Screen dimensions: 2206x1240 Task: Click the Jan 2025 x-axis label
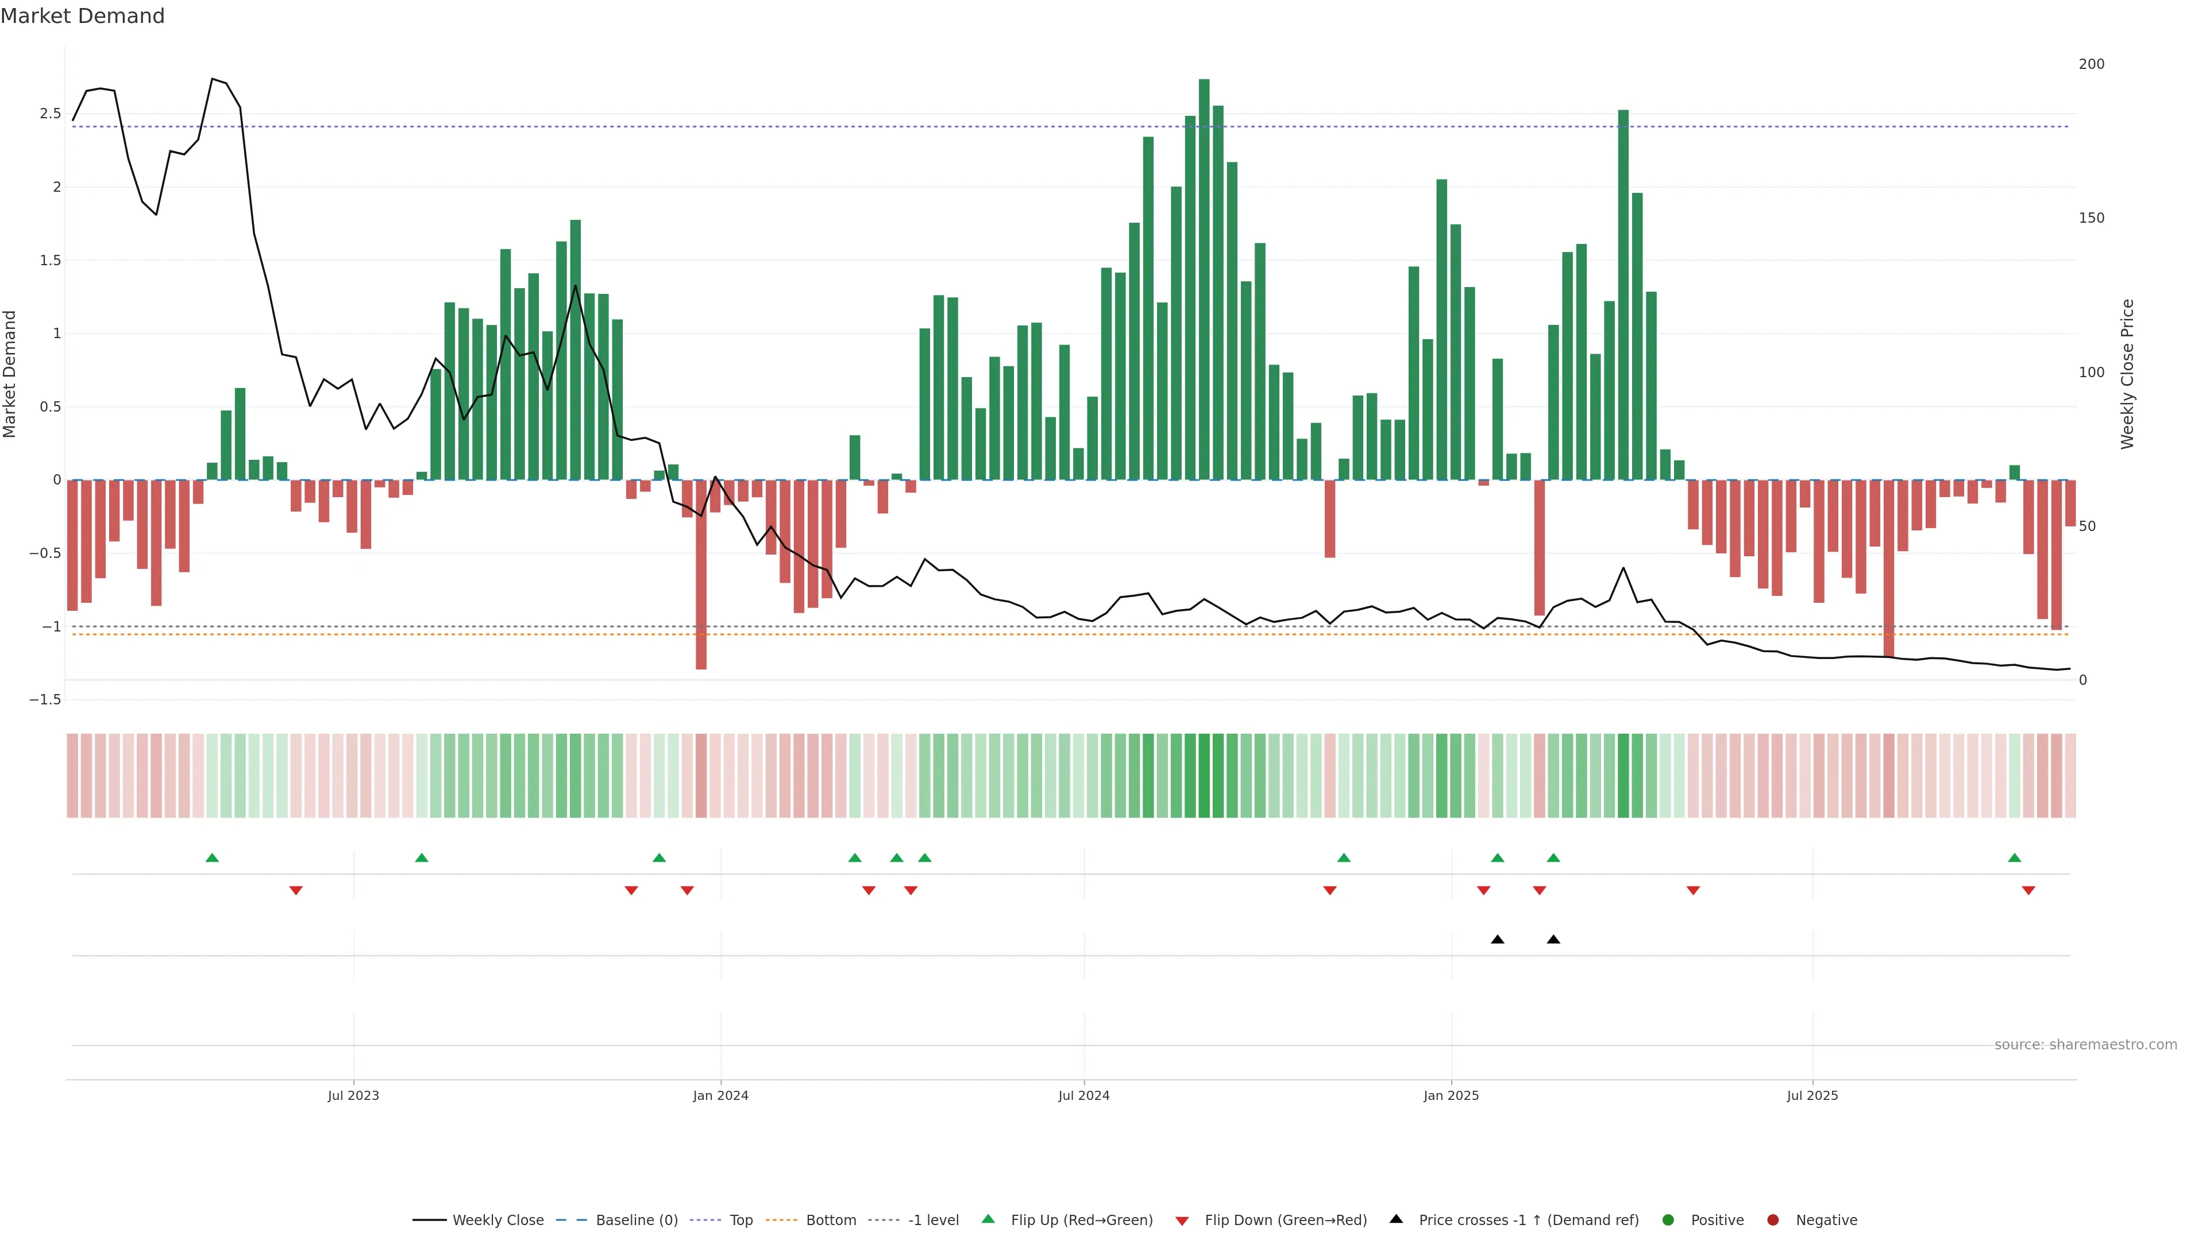(x=1451, y=1095)
